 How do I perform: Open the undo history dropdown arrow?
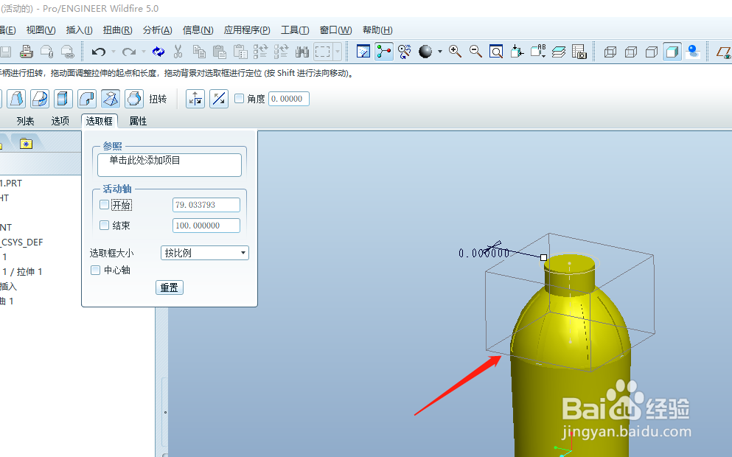tap(113, 52)
